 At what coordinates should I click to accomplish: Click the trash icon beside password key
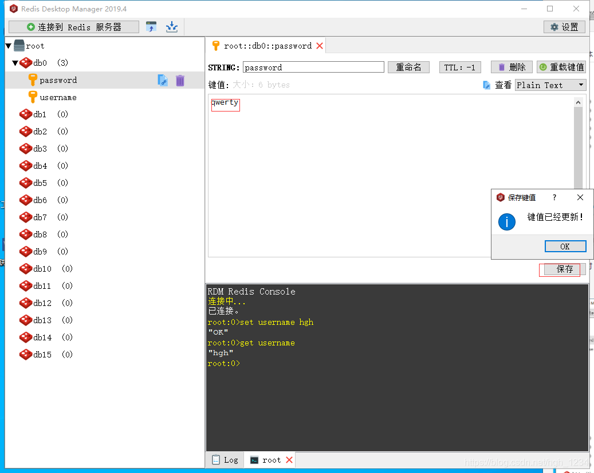pos(180,80)
